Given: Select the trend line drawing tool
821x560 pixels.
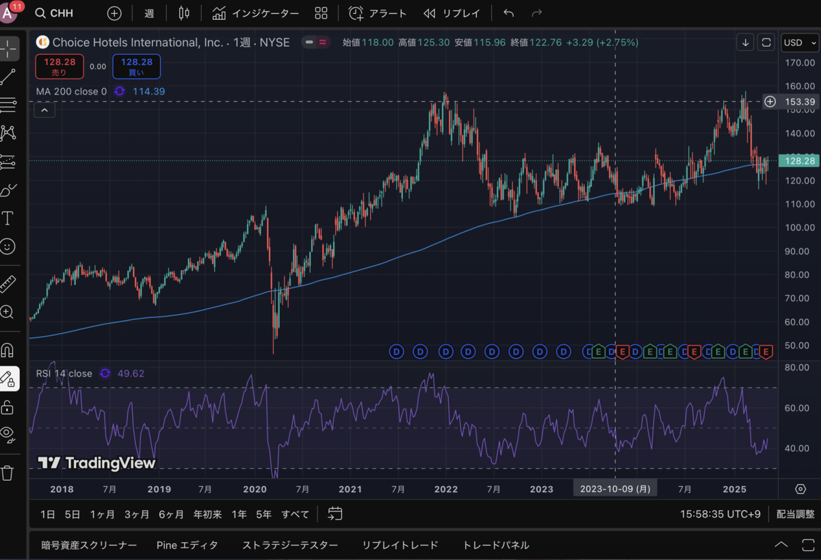Looking at the screenshot, I should click(x=8, y=77).
